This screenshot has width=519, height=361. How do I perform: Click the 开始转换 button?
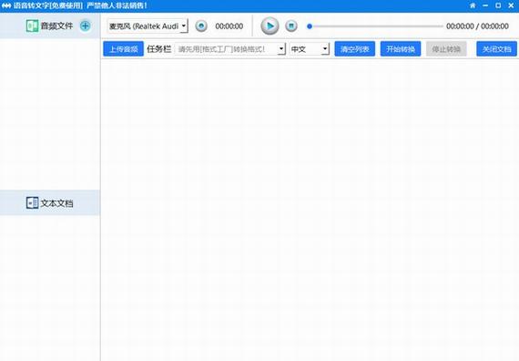(x=401, y=49)
